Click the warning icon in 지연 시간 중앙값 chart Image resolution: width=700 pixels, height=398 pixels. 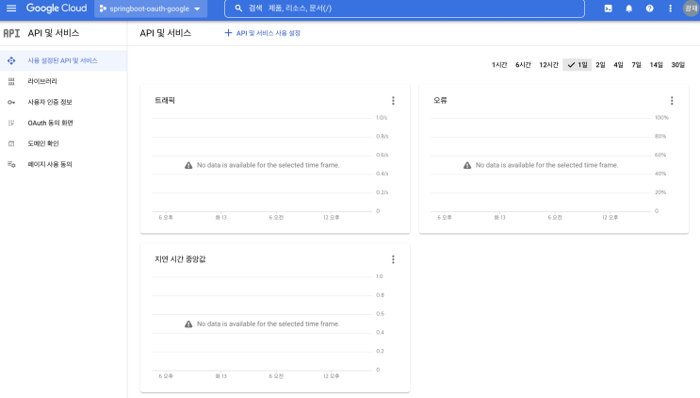click(x=188, y=323)
